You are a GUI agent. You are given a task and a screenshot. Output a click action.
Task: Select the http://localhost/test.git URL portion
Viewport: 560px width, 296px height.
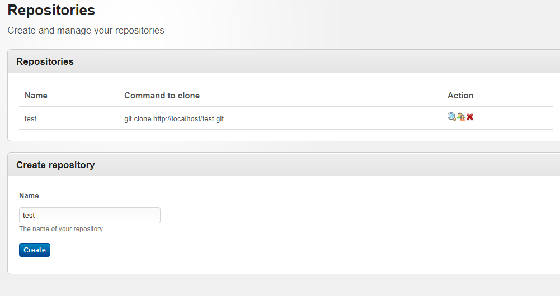[189, 119]
